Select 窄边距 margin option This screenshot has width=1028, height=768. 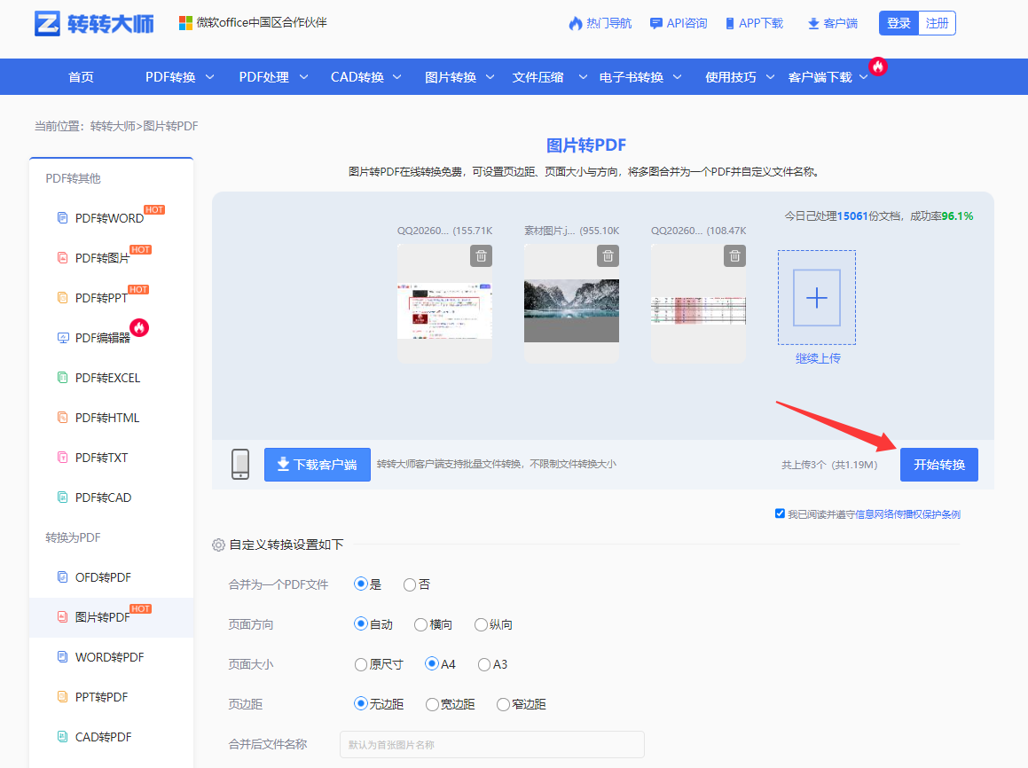[503, 704]
